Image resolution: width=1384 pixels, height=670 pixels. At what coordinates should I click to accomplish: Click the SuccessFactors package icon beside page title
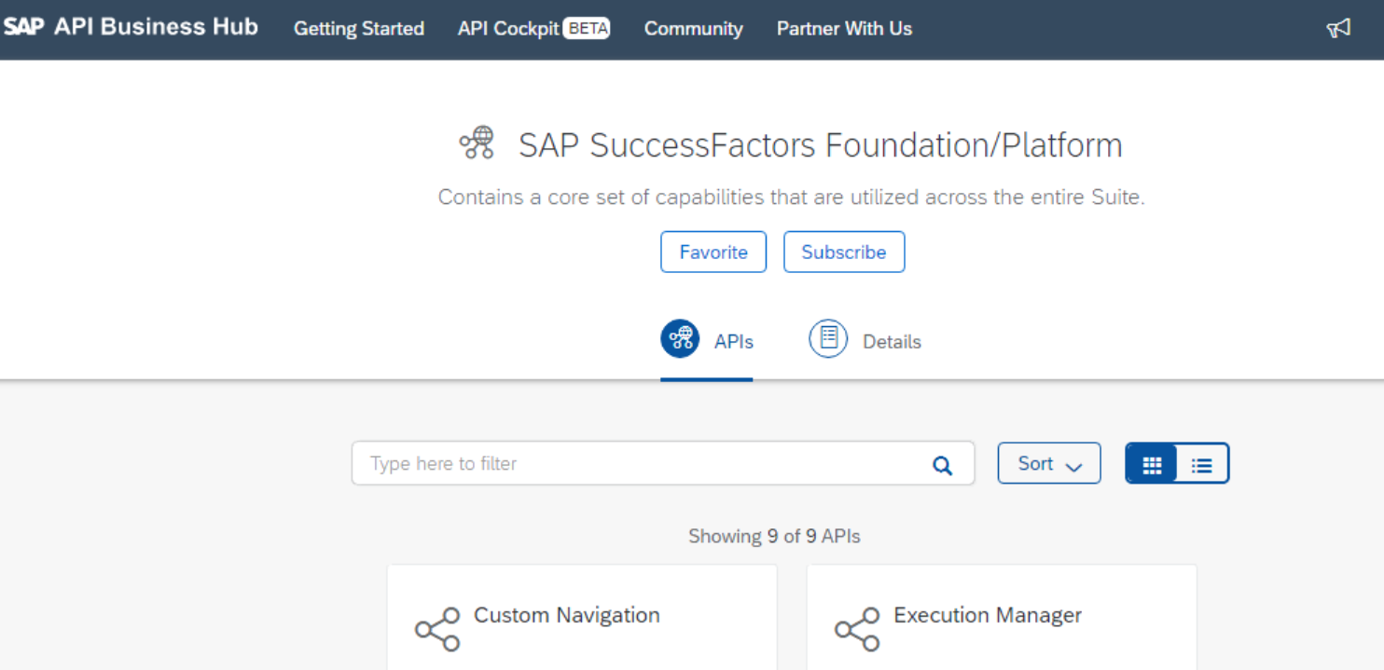[x=477, y=142]
